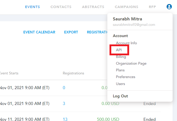Click the Registration link

(x=97, y=32)
